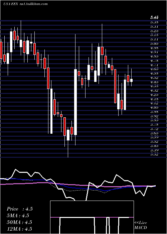Click the 5.25 price axis label

[154, 31]
